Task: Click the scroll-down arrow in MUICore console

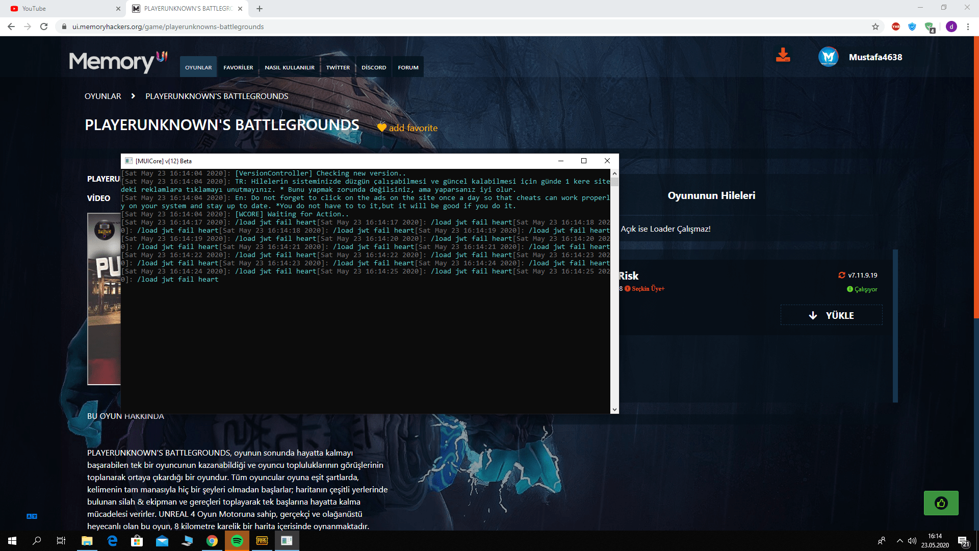Action: pyautogui.click(x=614, y=409)
